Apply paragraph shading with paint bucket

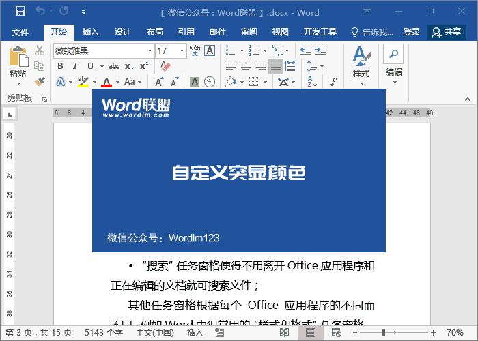[231, 82]
